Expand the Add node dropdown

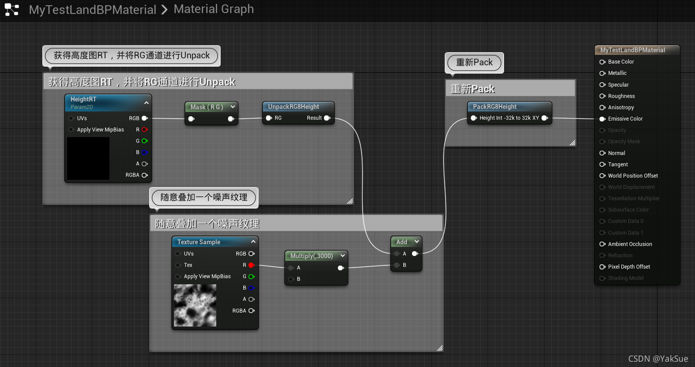tap(417, 242)
